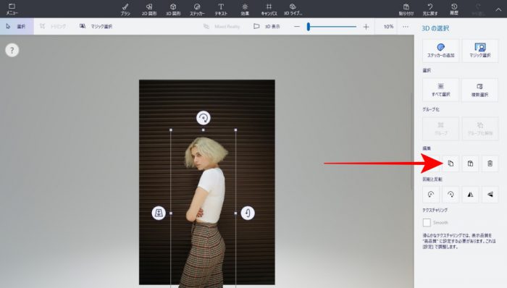Screen dimensions: 507x288
Task: Open the 効果 (Effects) tab
Action: 245,9
